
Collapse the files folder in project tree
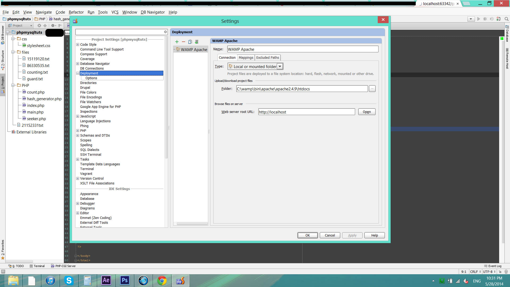click(x=13, y=52)
